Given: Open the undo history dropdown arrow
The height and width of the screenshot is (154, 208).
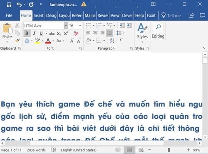Looking at the screenshot, I should 25,5.
